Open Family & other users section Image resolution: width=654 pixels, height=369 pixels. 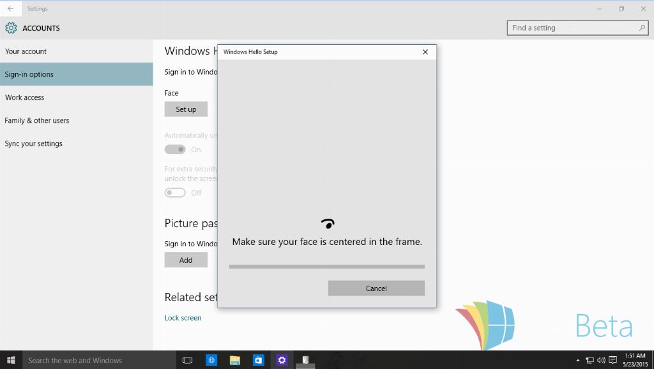37,120
